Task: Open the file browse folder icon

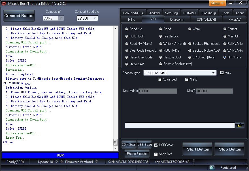Action: pyautogui.click(x=239, y=125)
